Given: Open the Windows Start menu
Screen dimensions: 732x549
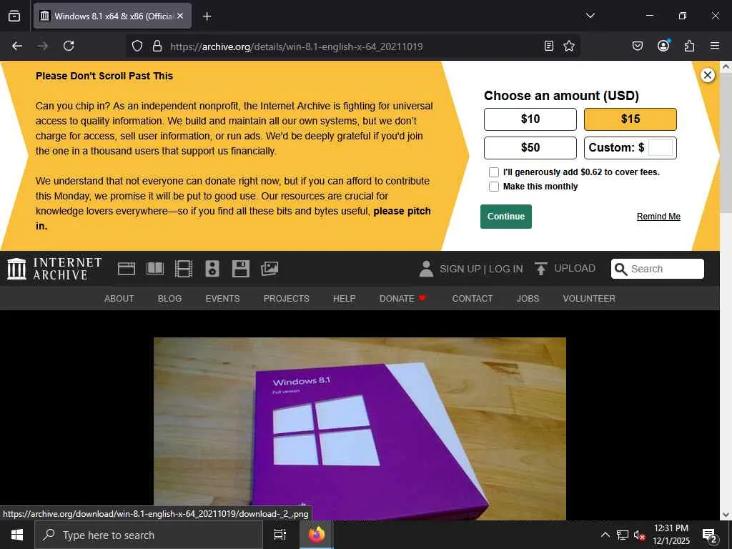Looking at the screenshot, I should tap(17, 535).
